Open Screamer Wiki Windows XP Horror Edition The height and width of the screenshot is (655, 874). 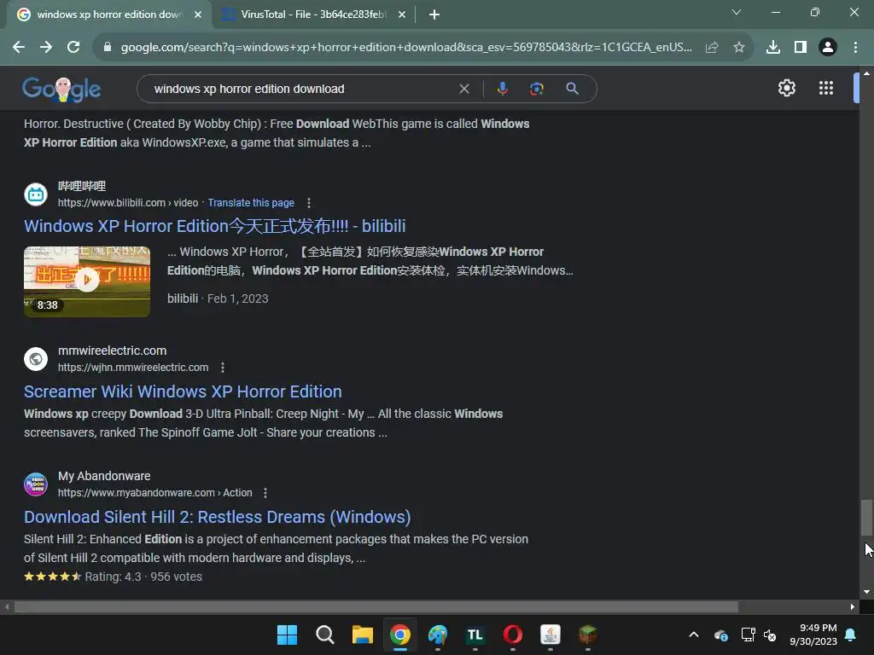point(183,391)
